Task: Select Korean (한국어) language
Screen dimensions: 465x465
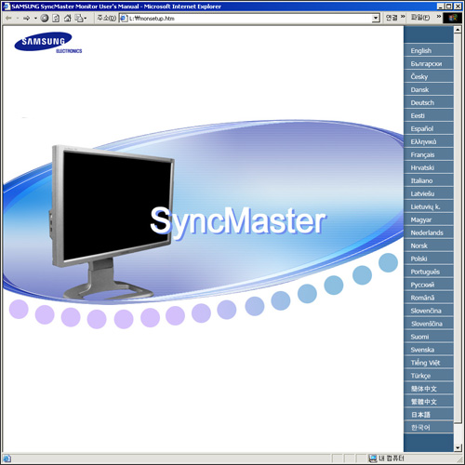Action: pyautogui.click(x=429, y=428)
